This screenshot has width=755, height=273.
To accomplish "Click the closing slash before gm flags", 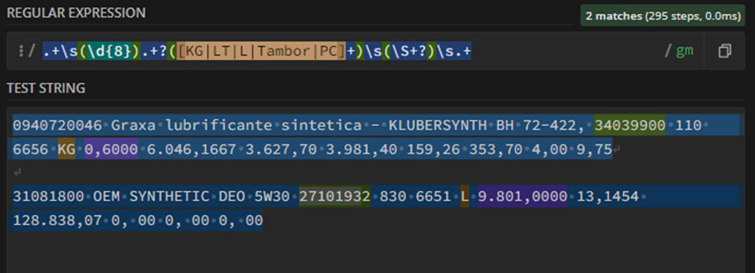I will (x=668, y=51).
